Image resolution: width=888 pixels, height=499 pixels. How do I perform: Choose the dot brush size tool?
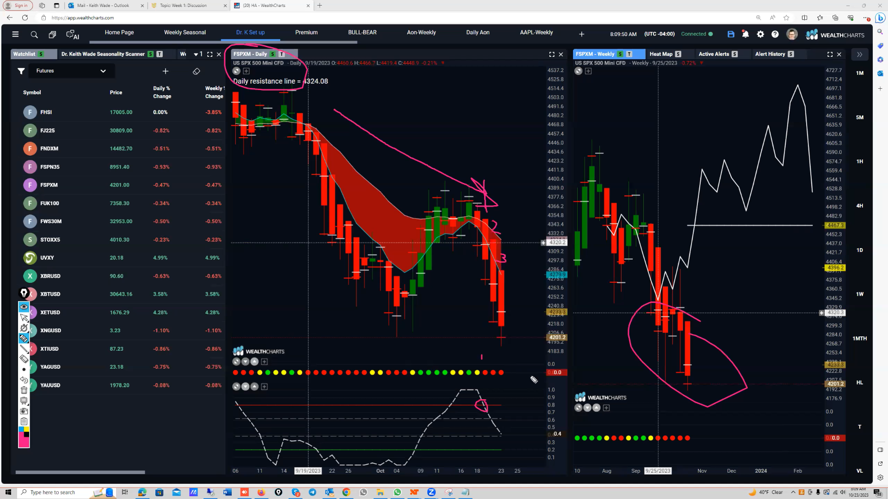pyautogui.click(x=24, y=370)
